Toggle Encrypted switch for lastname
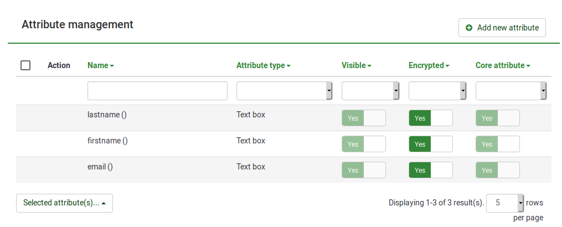 pos(430,118)
